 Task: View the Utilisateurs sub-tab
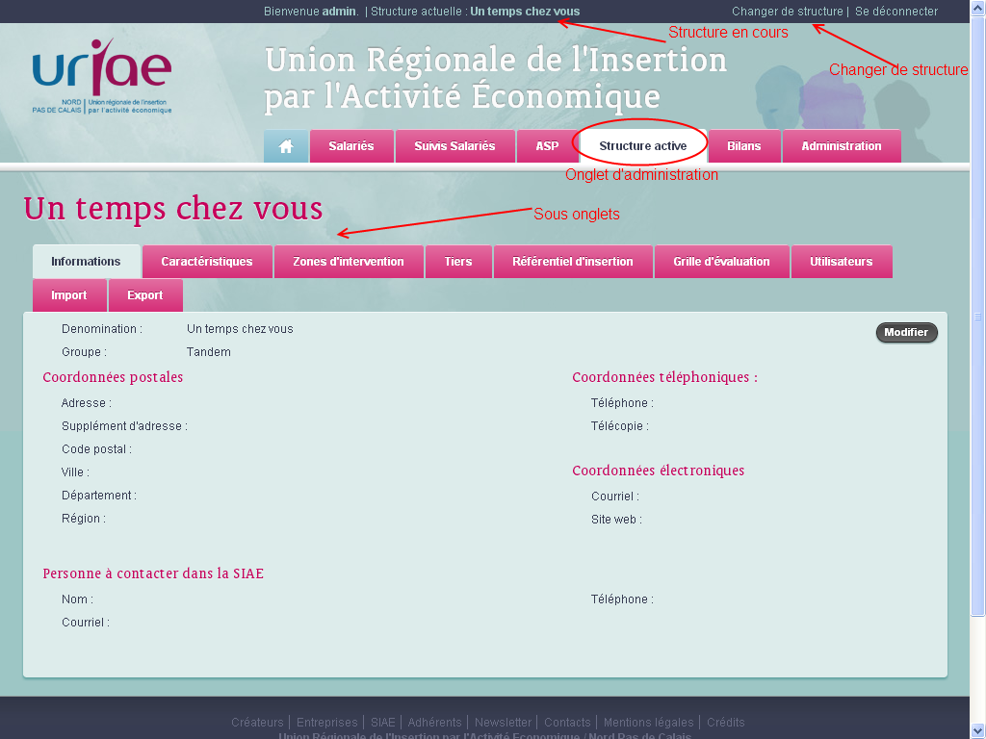coord(841,262)
